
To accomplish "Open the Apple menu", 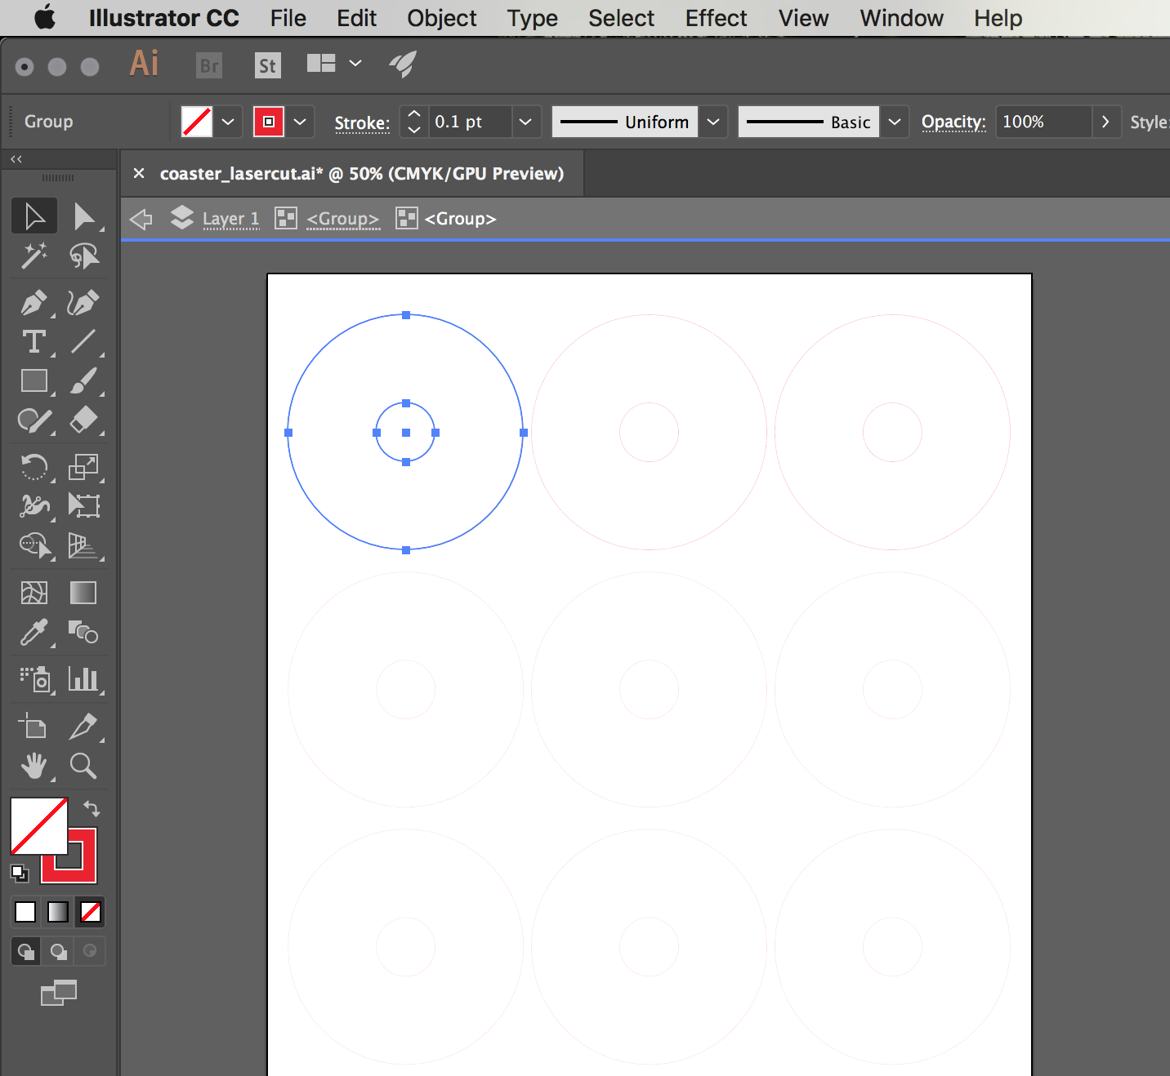I will pyautogui.click(x=44, y=17).
